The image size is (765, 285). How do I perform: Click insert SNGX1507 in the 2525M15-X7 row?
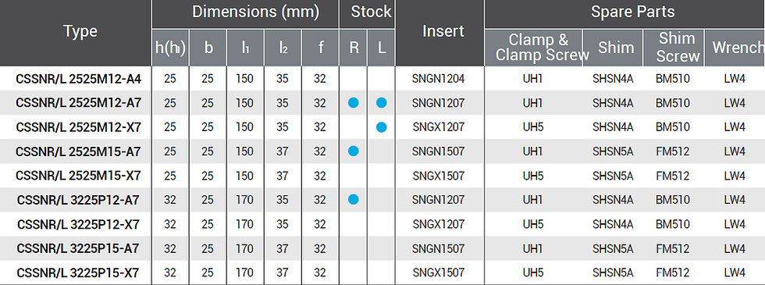(438, 175)
